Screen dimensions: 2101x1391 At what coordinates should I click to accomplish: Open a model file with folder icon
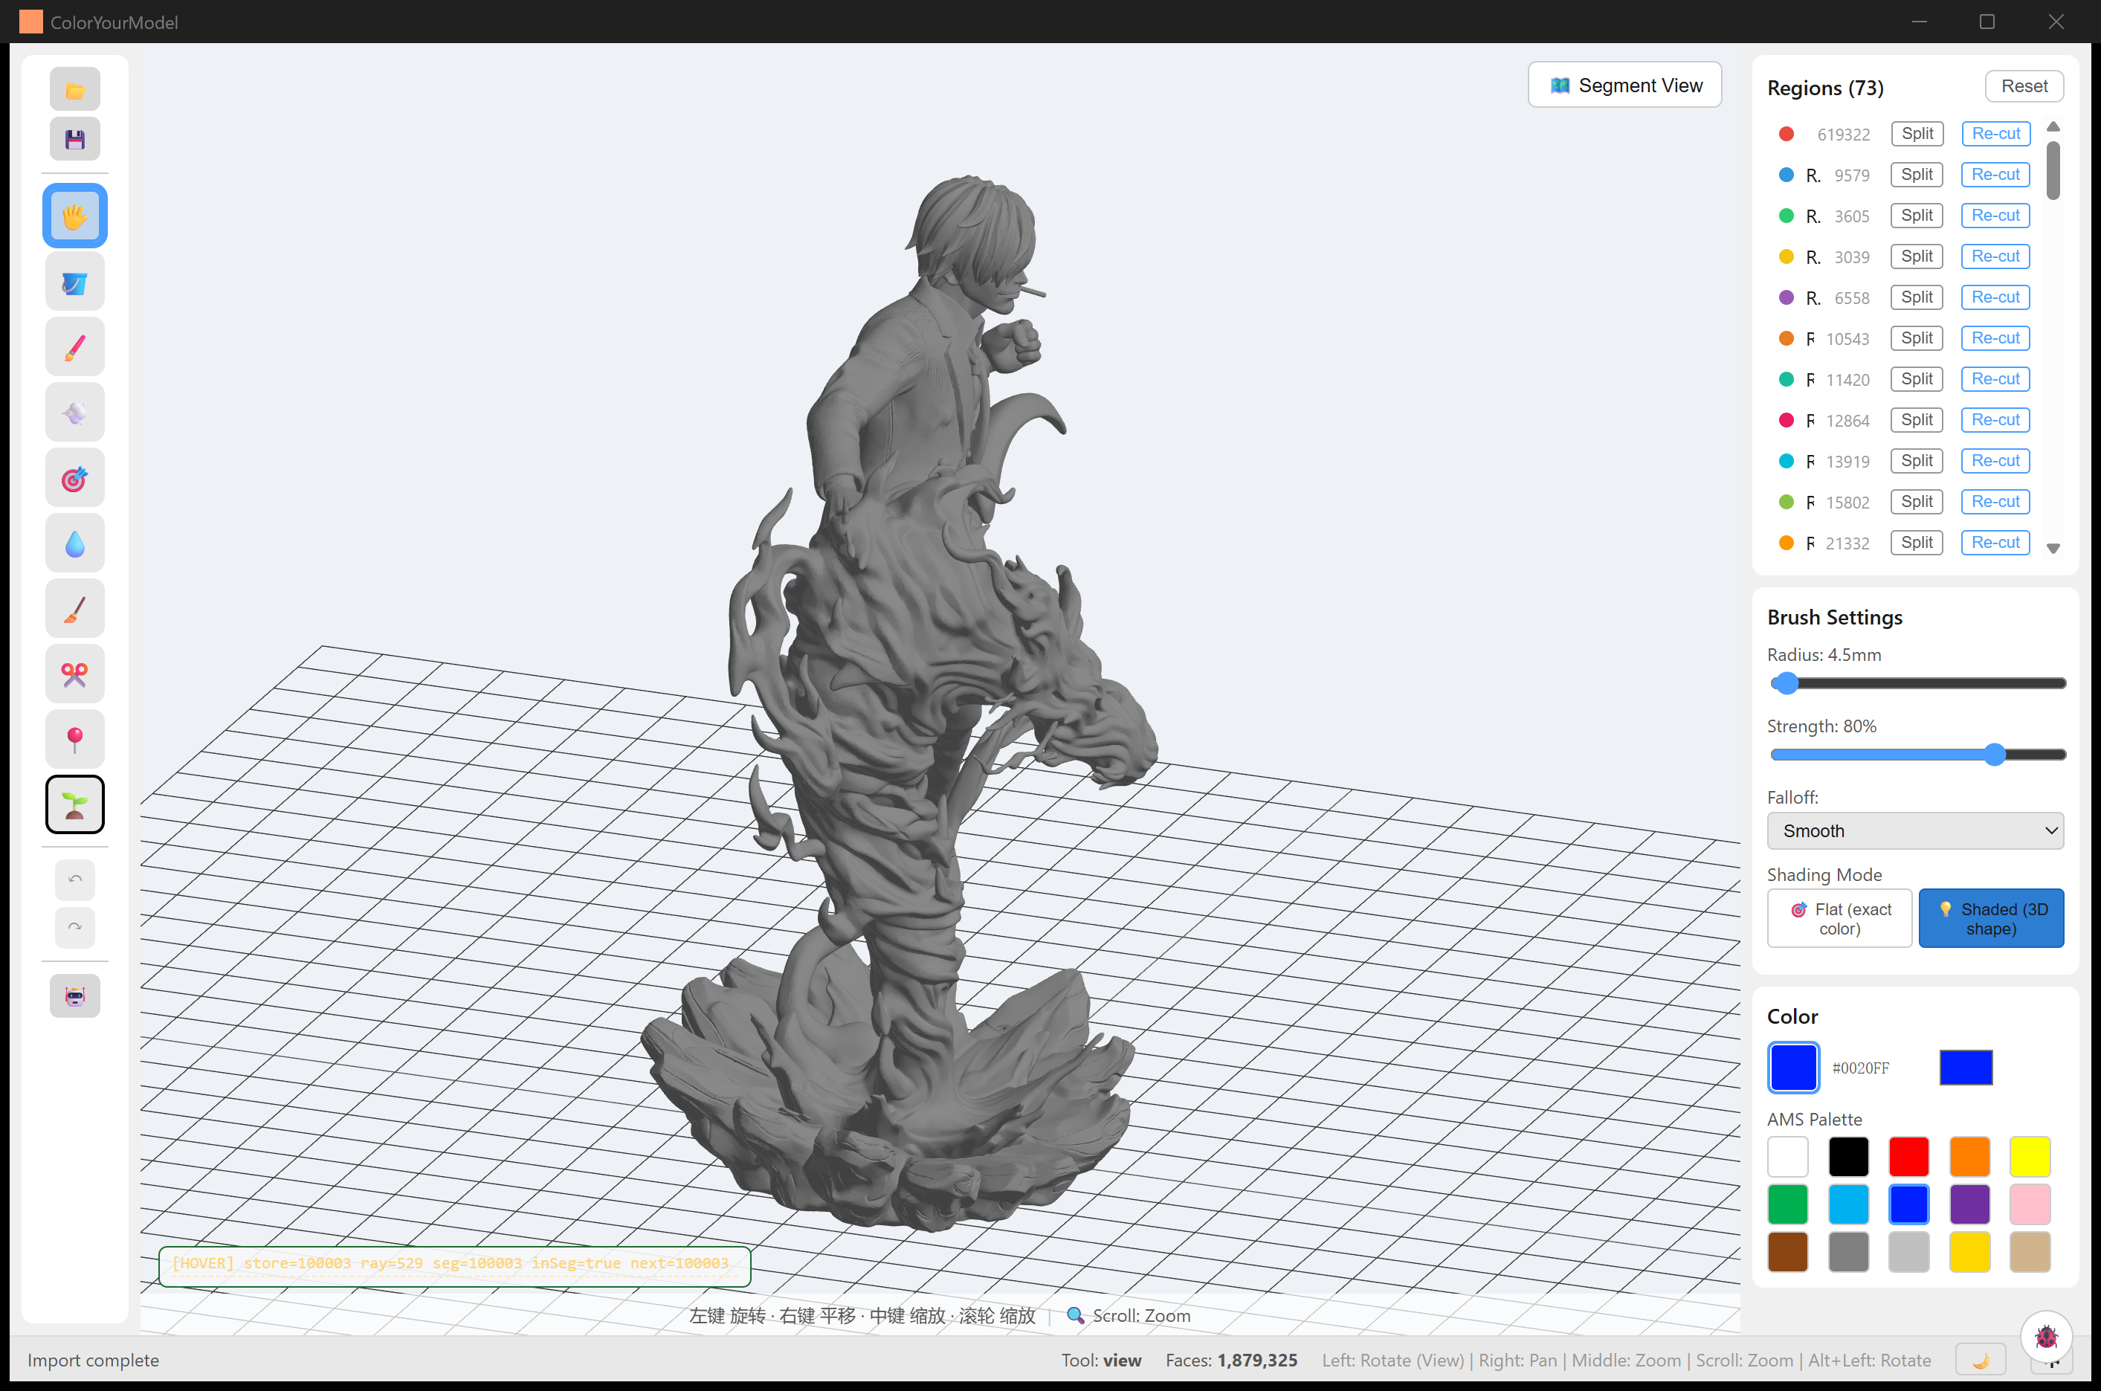[74, 90]
